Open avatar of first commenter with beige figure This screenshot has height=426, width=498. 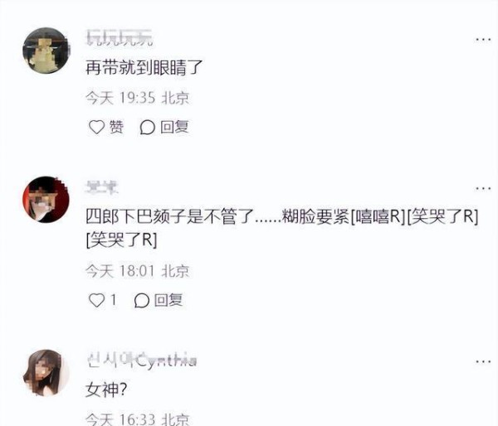[x=46, y=51]
